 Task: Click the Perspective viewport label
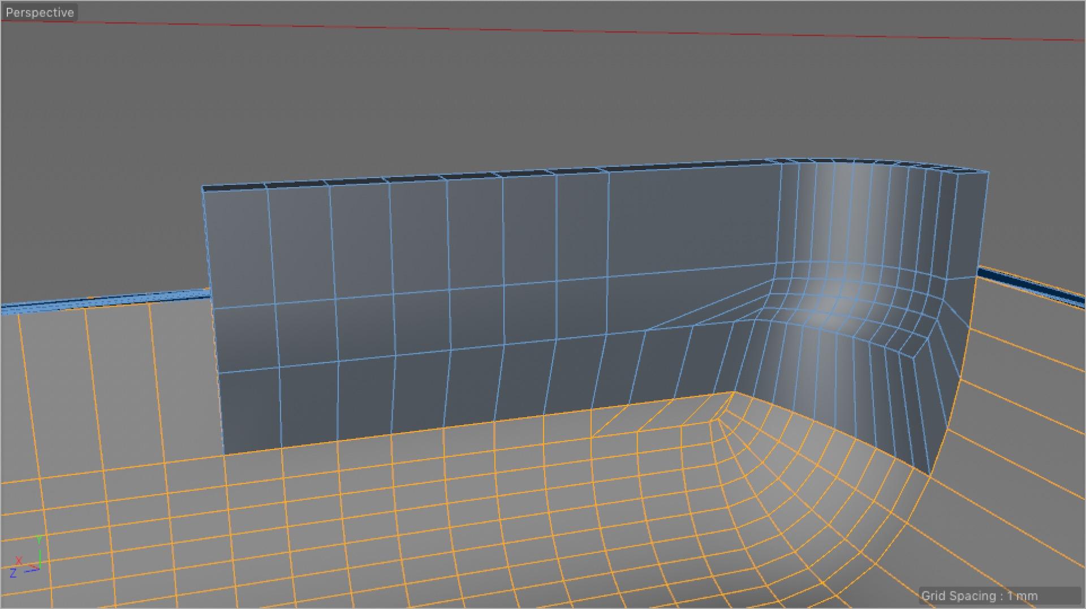(x=40, y=12)
